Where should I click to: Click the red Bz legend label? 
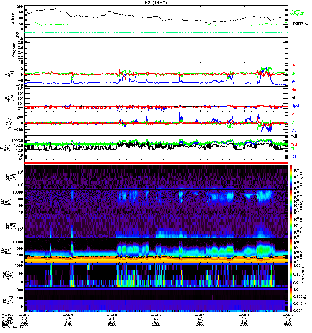click(x=293, y=65)
